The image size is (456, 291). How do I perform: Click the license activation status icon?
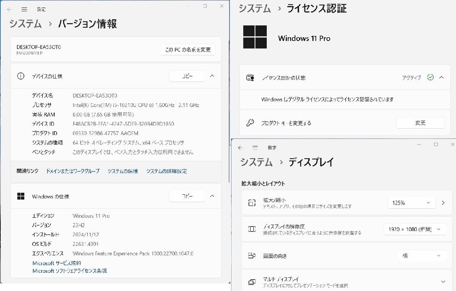click(x=250, y=78)
